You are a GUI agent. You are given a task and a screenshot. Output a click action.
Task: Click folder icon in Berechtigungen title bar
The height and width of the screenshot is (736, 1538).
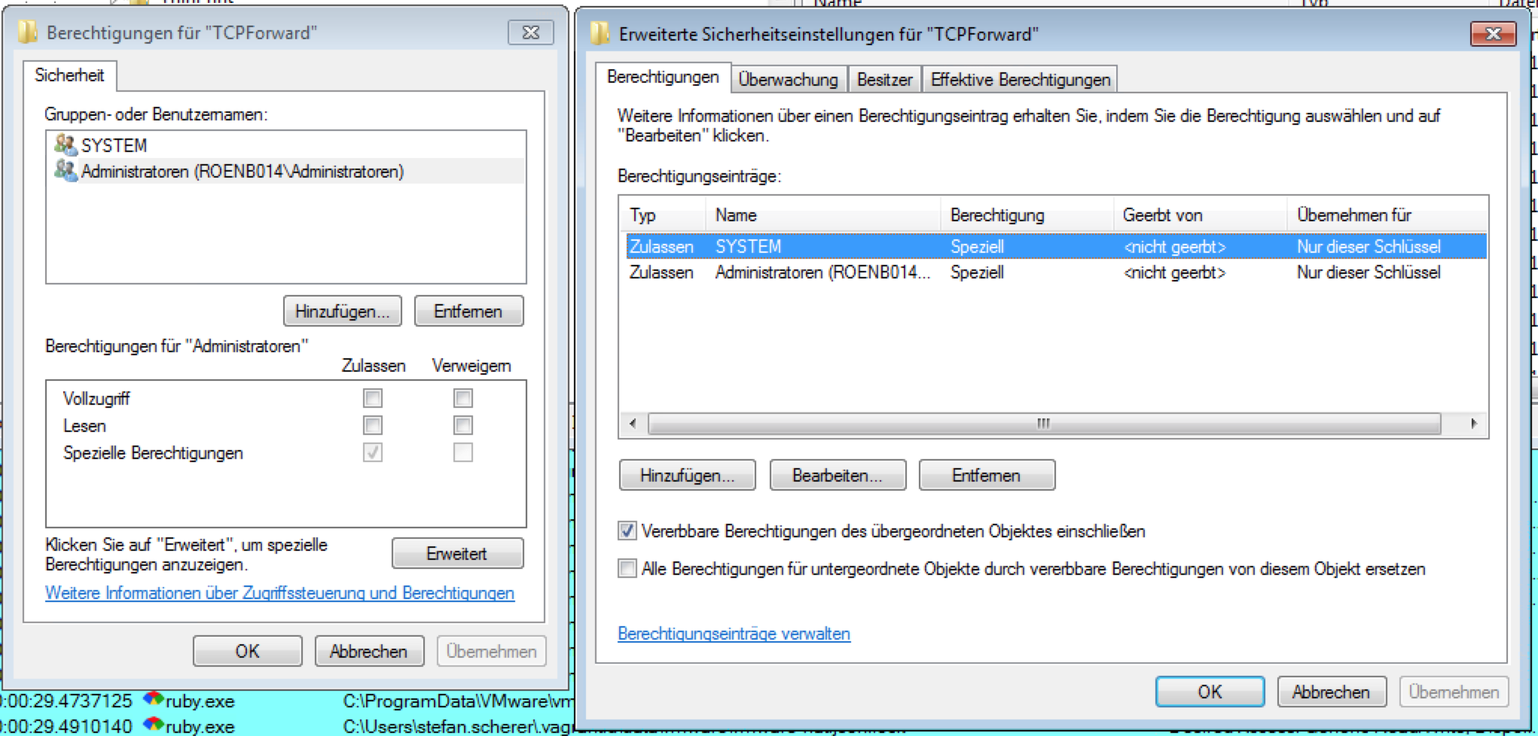28,32
